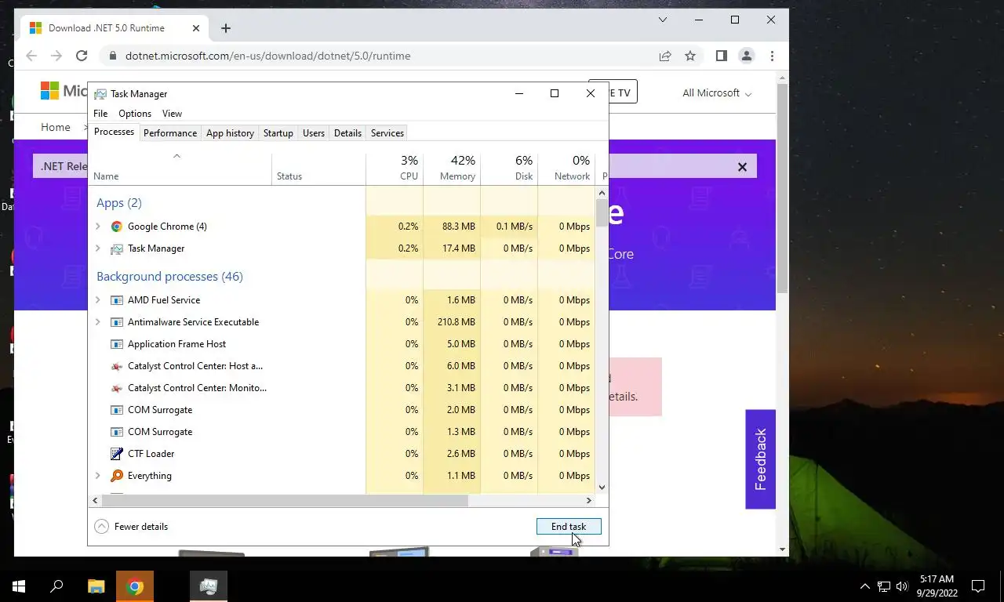Screen dimensions: 1004x602
Task: Open taskbar Search
Action: pyautogui.click(x=56, y=586)
